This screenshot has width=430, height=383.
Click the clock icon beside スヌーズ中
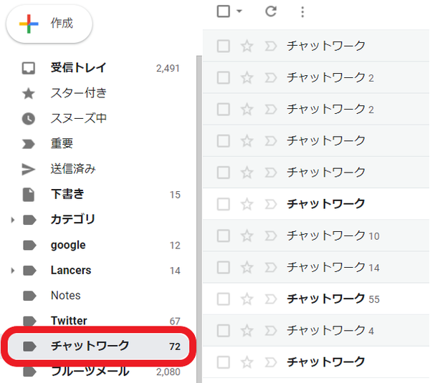pyautogui.click(x=29, y=119)
